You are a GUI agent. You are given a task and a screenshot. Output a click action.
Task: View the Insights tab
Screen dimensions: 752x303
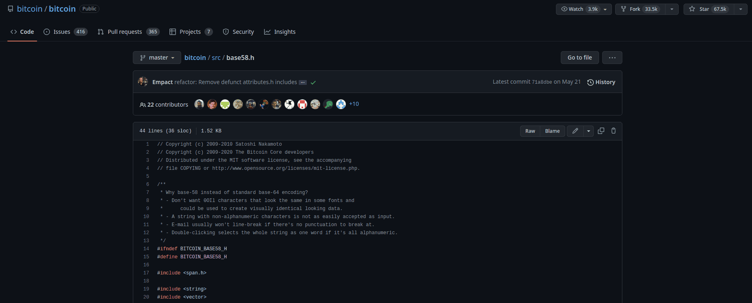pyautogui.click(x=280, y=32)
